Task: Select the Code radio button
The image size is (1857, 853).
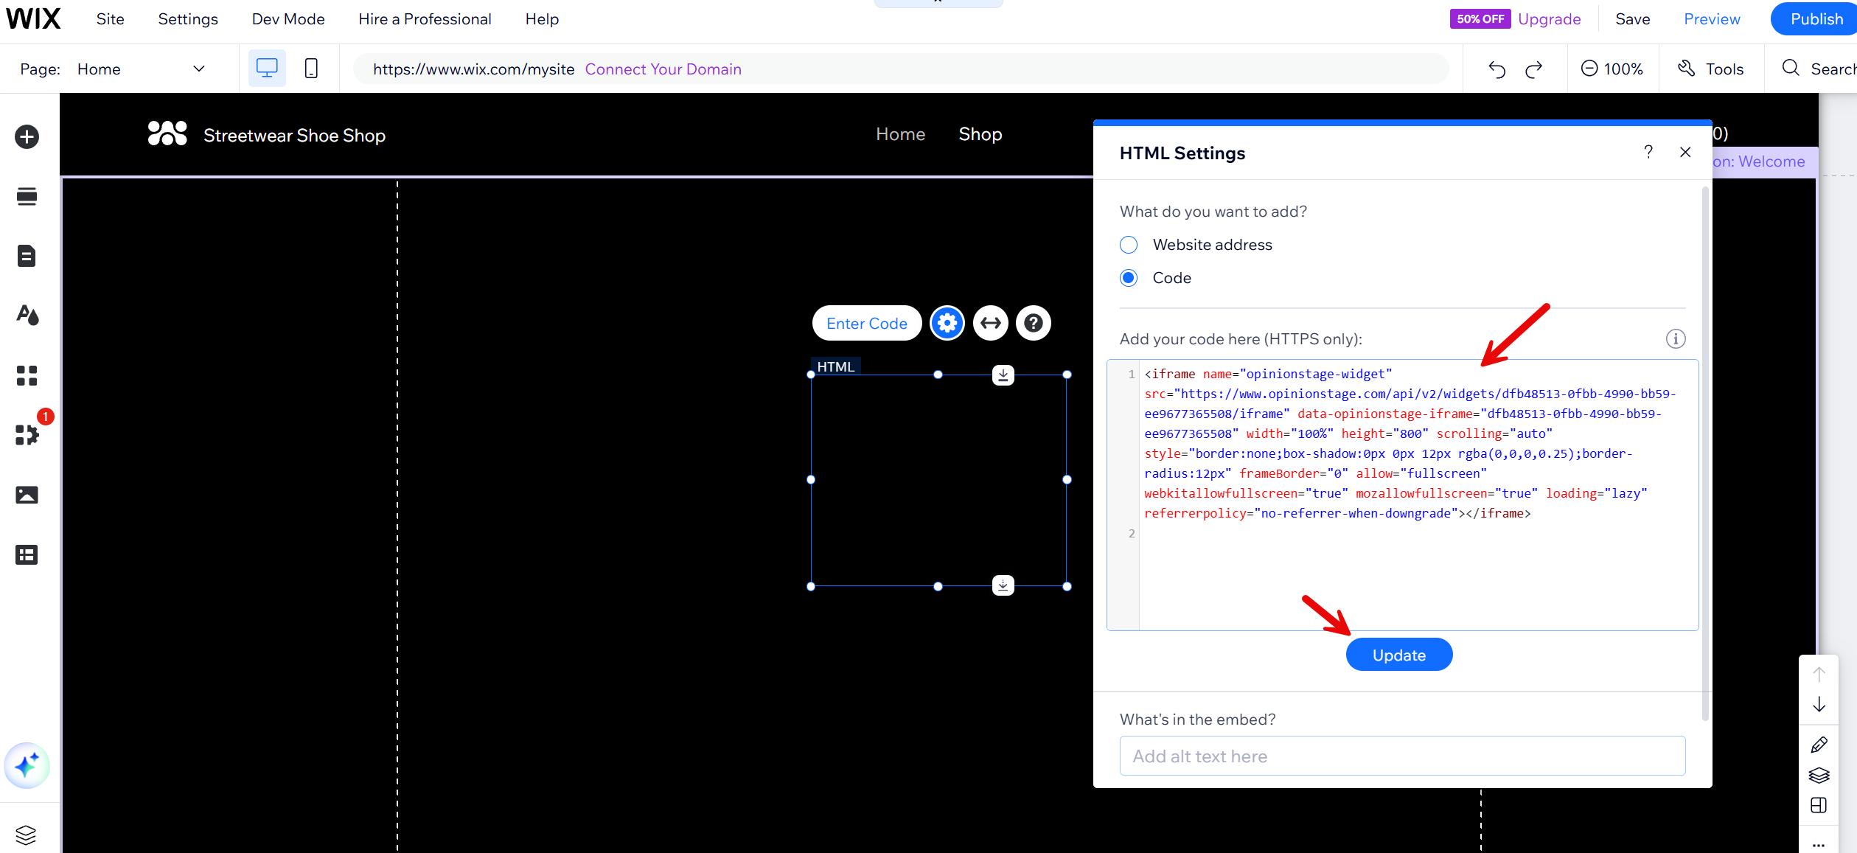Action: 1129,278
